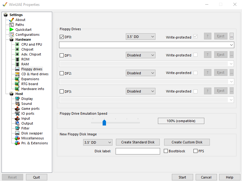Select Settings root in tree

tap(16, 15)
